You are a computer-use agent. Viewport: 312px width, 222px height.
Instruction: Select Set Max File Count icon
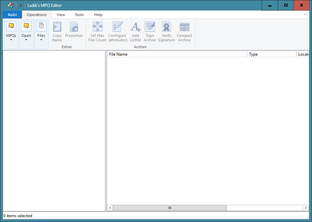click(97, 27)
